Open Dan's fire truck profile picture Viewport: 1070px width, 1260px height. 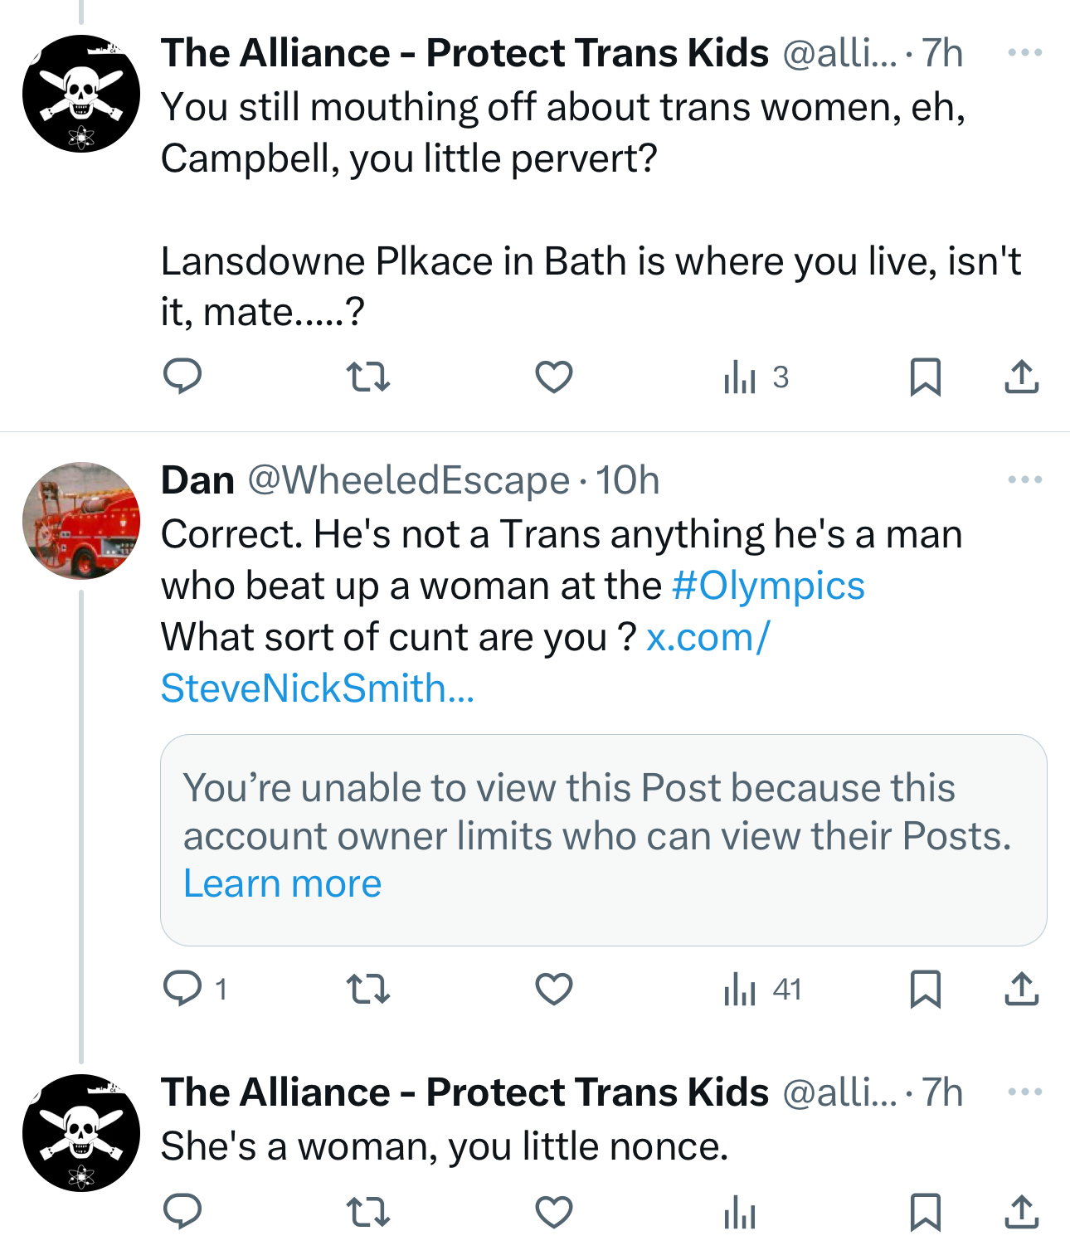(x=81, y=521)
